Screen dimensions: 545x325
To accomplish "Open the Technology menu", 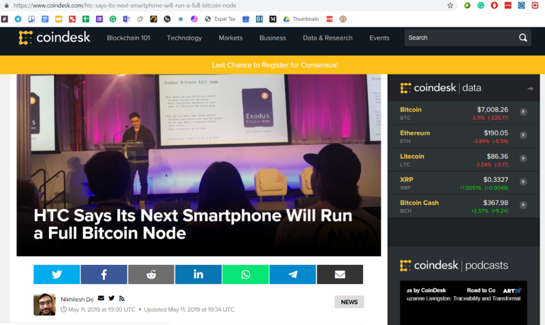I will click(184, 38).
